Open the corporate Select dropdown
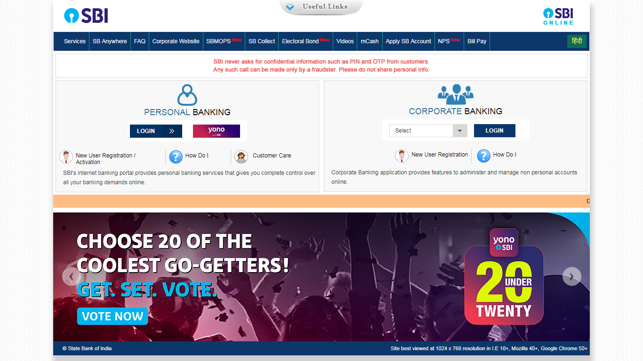This screenshot has height=361, width=643. click(428, 131)
